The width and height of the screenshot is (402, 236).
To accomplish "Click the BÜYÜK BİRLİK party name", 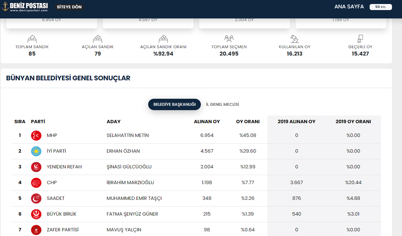I will pyautogui.click(x=62, y=214).
